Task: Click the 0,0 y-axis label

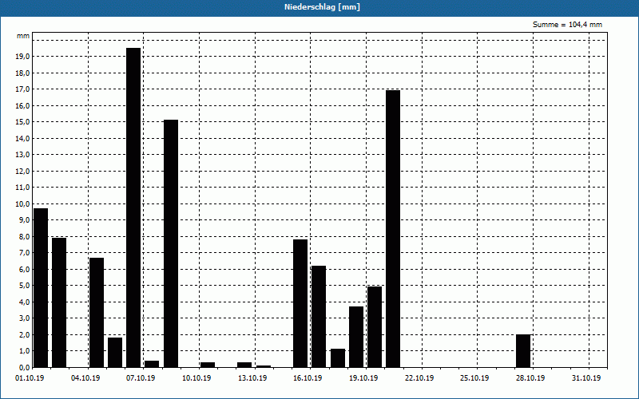Action: pos(24,367)
